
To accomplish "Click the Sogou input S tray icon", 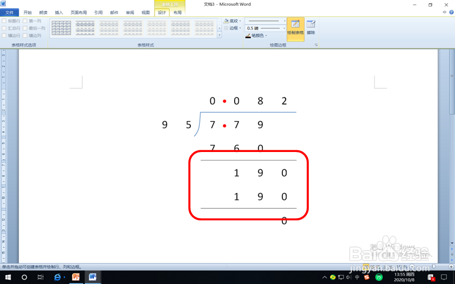I will 367,277.
